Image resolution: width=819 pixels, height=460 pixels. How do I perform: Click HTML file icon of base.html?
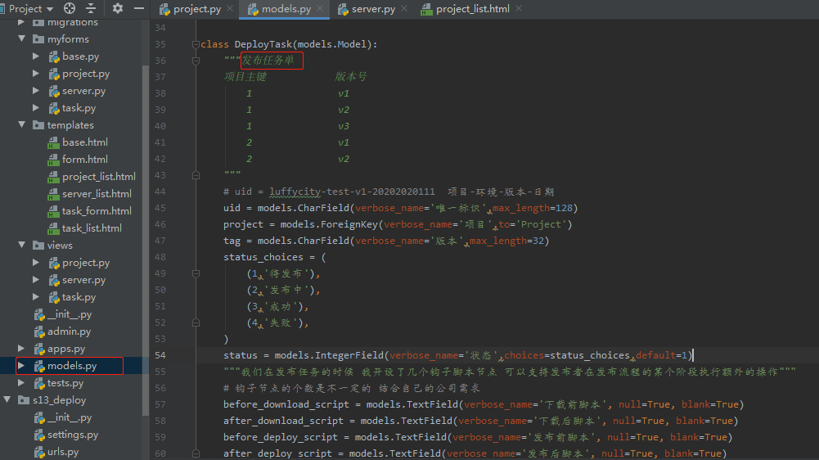tap(53, 142)
